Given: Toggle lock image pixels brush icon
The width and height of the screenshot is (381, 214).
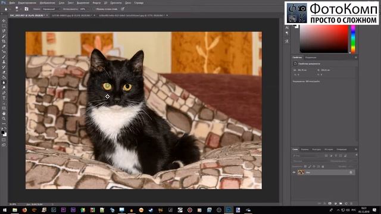Looking at the screenshot, I should click(310, 166).
